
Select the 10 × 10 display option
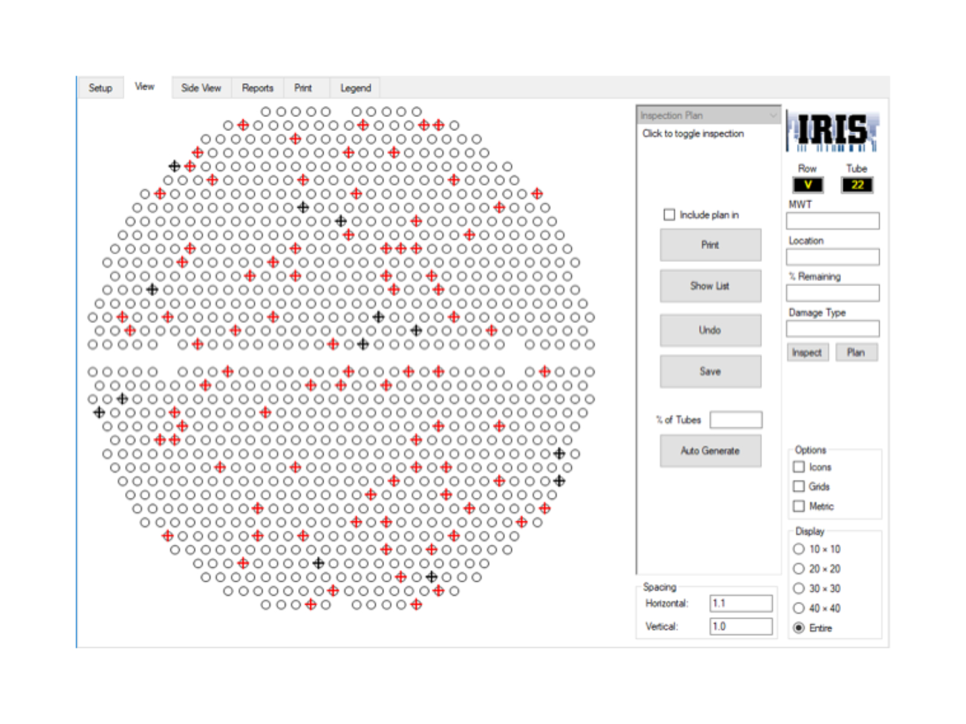tap(799, 549)
